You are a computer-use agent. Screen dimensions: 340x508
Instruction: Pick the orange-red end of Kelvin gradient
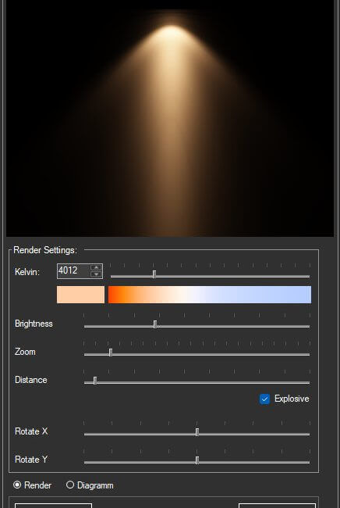point(113,295)
